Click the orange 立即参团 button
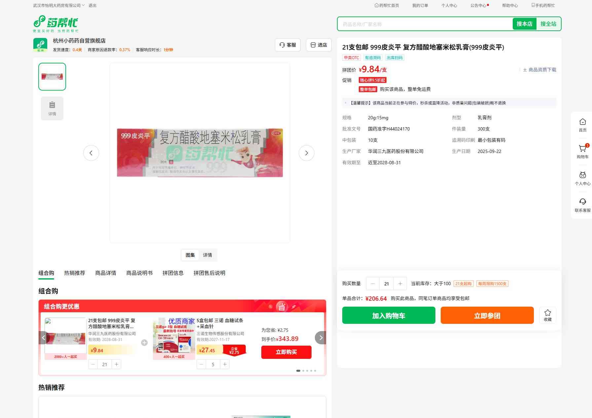Viewport: 592px width, 418px height. pos(487,316)
